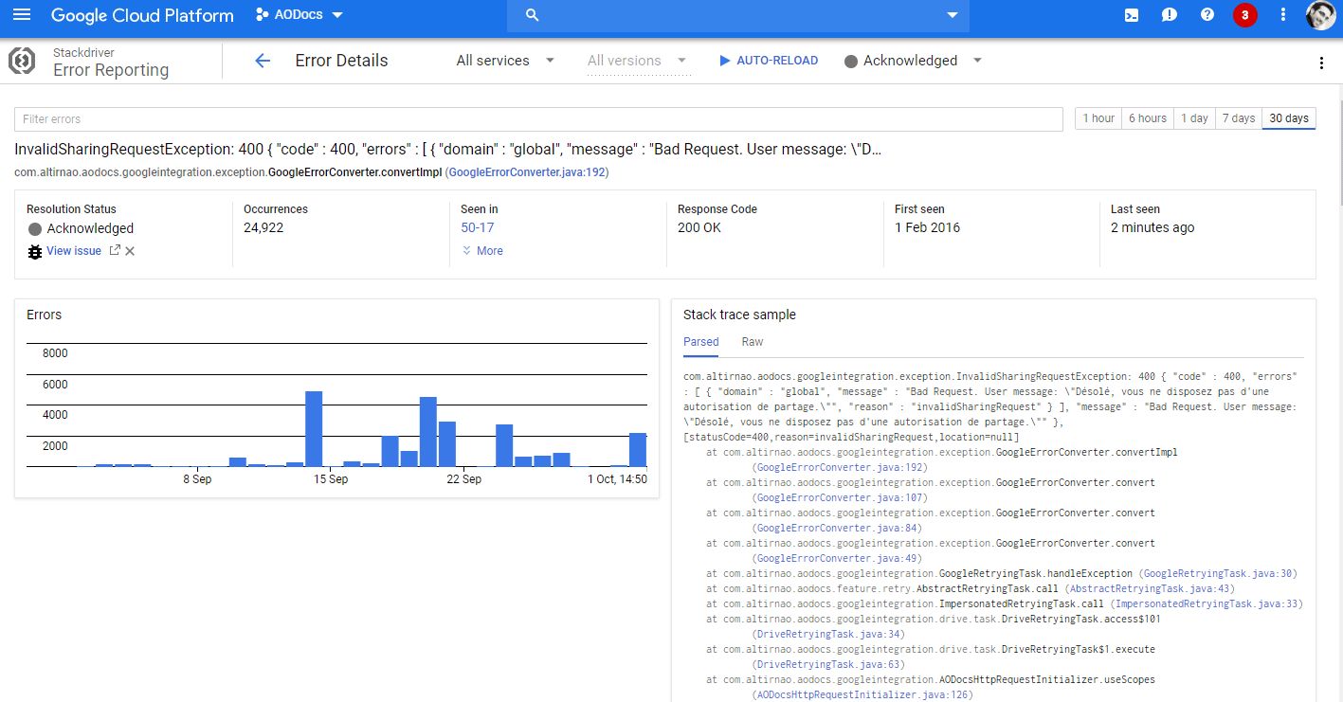Image resolution: width=1343 pixels, height=702 pixels.
Task: Click the tallest bar near 15 Sep
Action: pos(314,428)
